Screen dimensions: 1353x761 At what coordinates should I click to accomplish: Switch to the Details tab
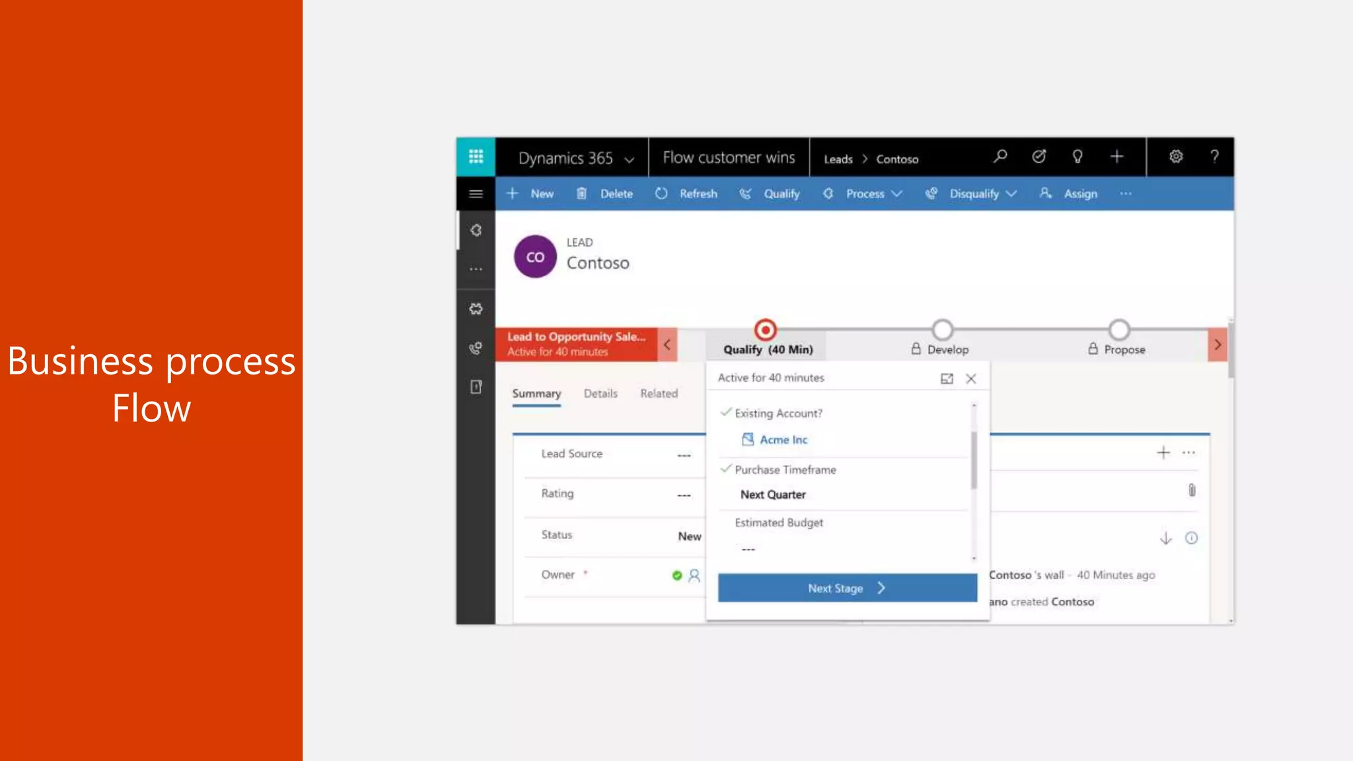[601, 394]
